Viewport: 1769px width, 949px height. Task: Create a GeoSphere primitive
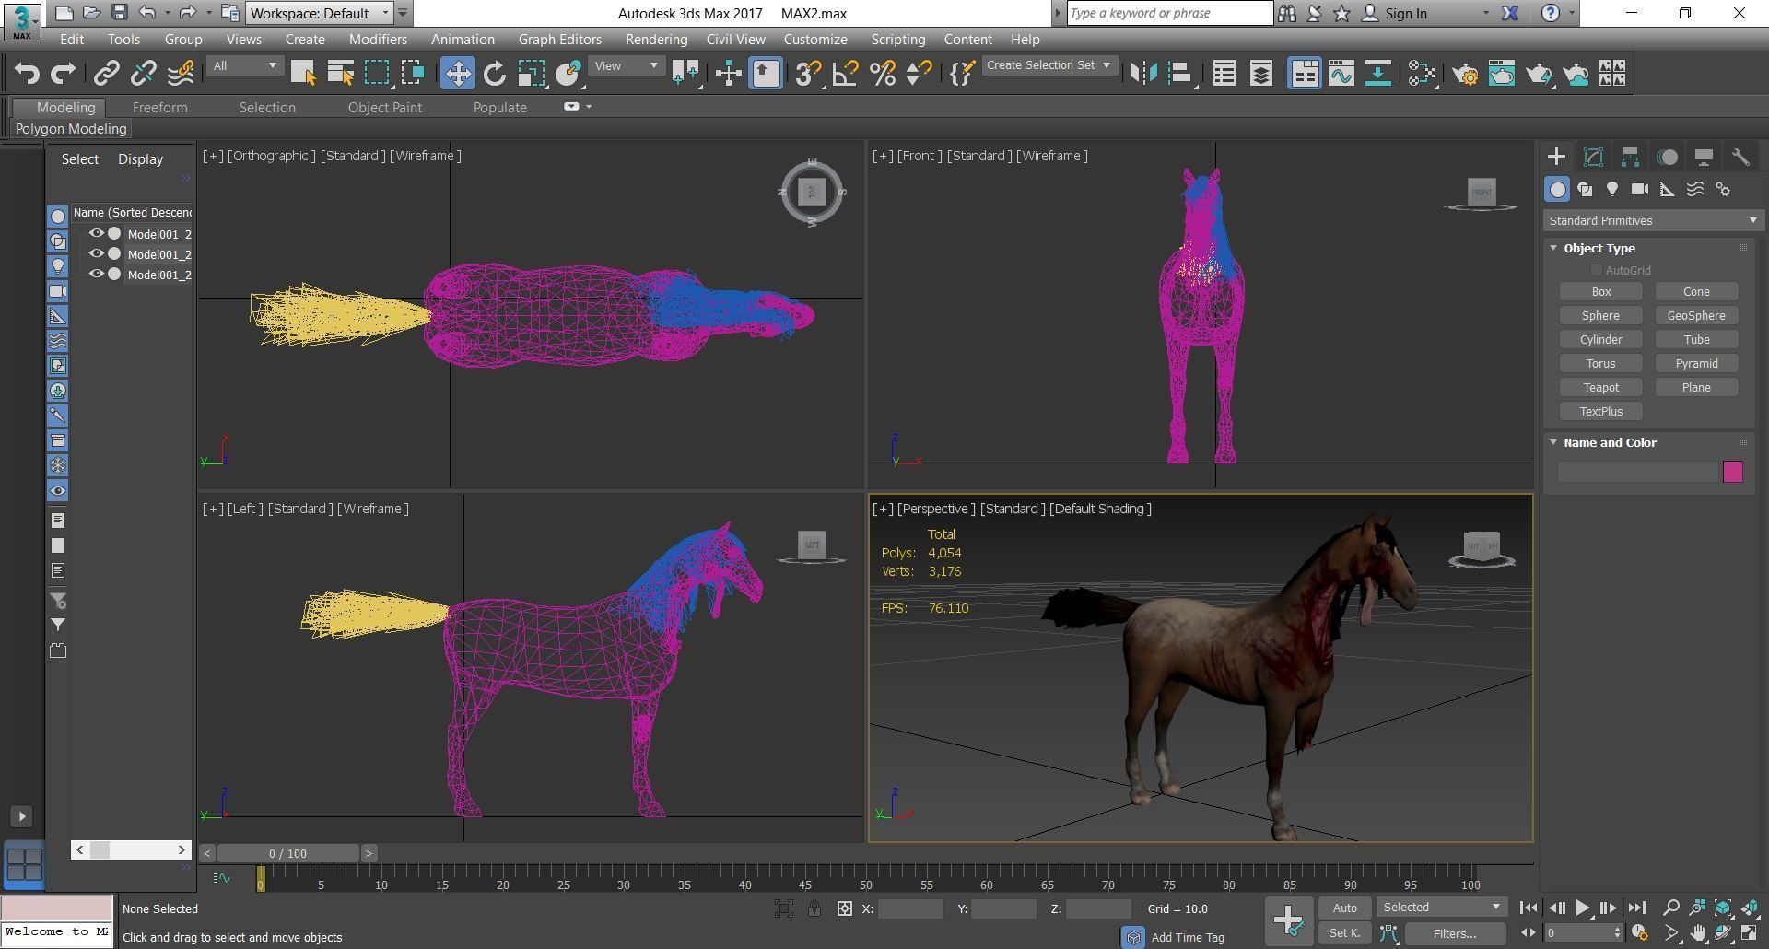(1696, 315)
